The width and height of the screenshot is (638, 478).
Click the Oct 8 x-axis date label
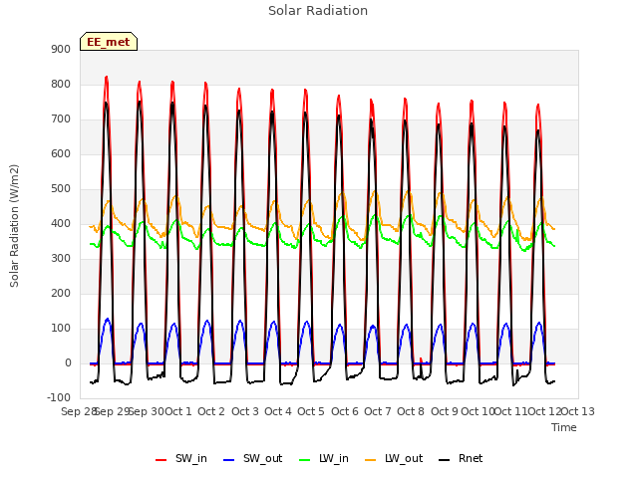411,411
